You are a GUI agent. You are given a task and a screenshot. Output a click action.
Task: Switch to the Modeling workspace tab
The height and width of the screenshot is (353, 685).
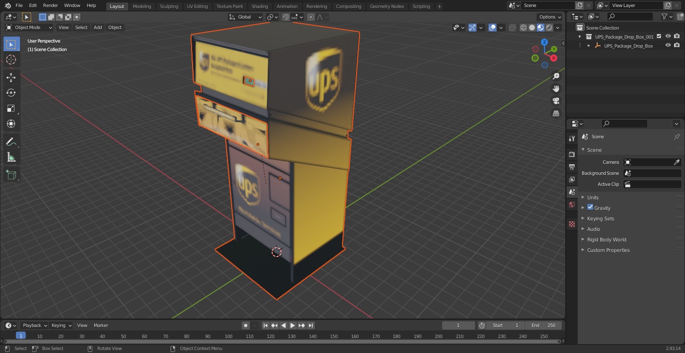click(x=142, y=6)
